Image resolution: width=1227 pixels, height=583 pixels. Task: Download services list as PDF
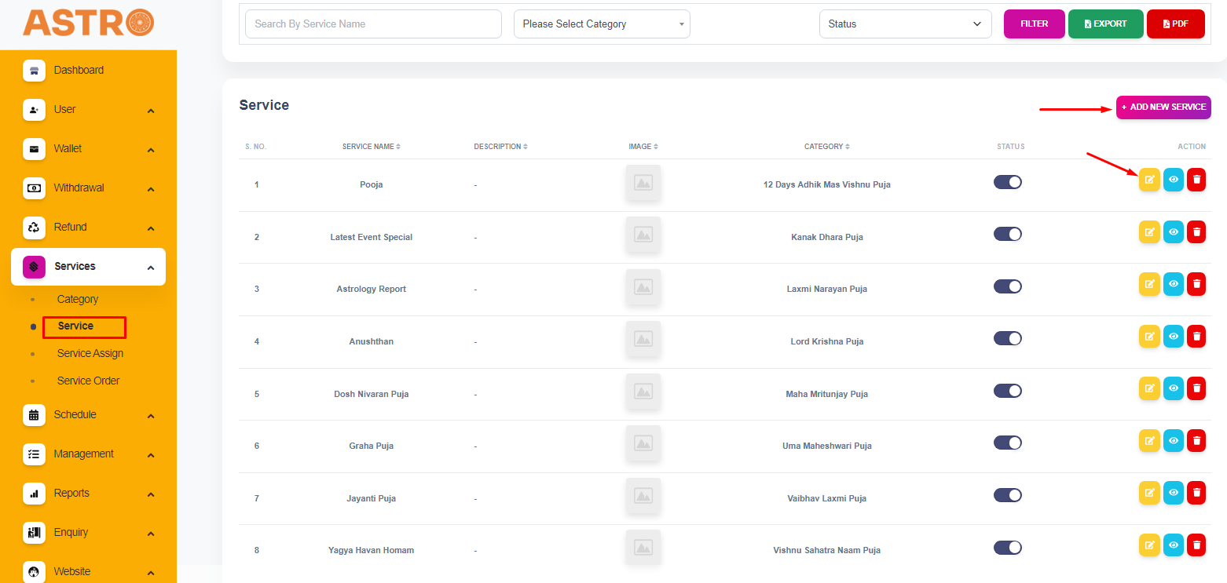[x=1175, y=24]
